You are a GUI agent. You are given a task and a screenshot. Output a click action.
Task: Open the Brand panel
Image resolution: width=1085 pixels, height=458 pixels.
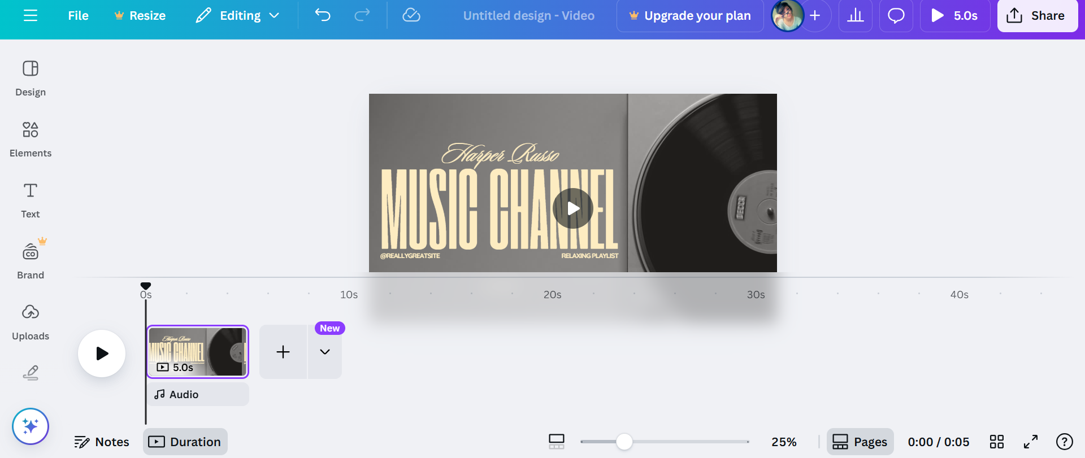coord(31,261)
